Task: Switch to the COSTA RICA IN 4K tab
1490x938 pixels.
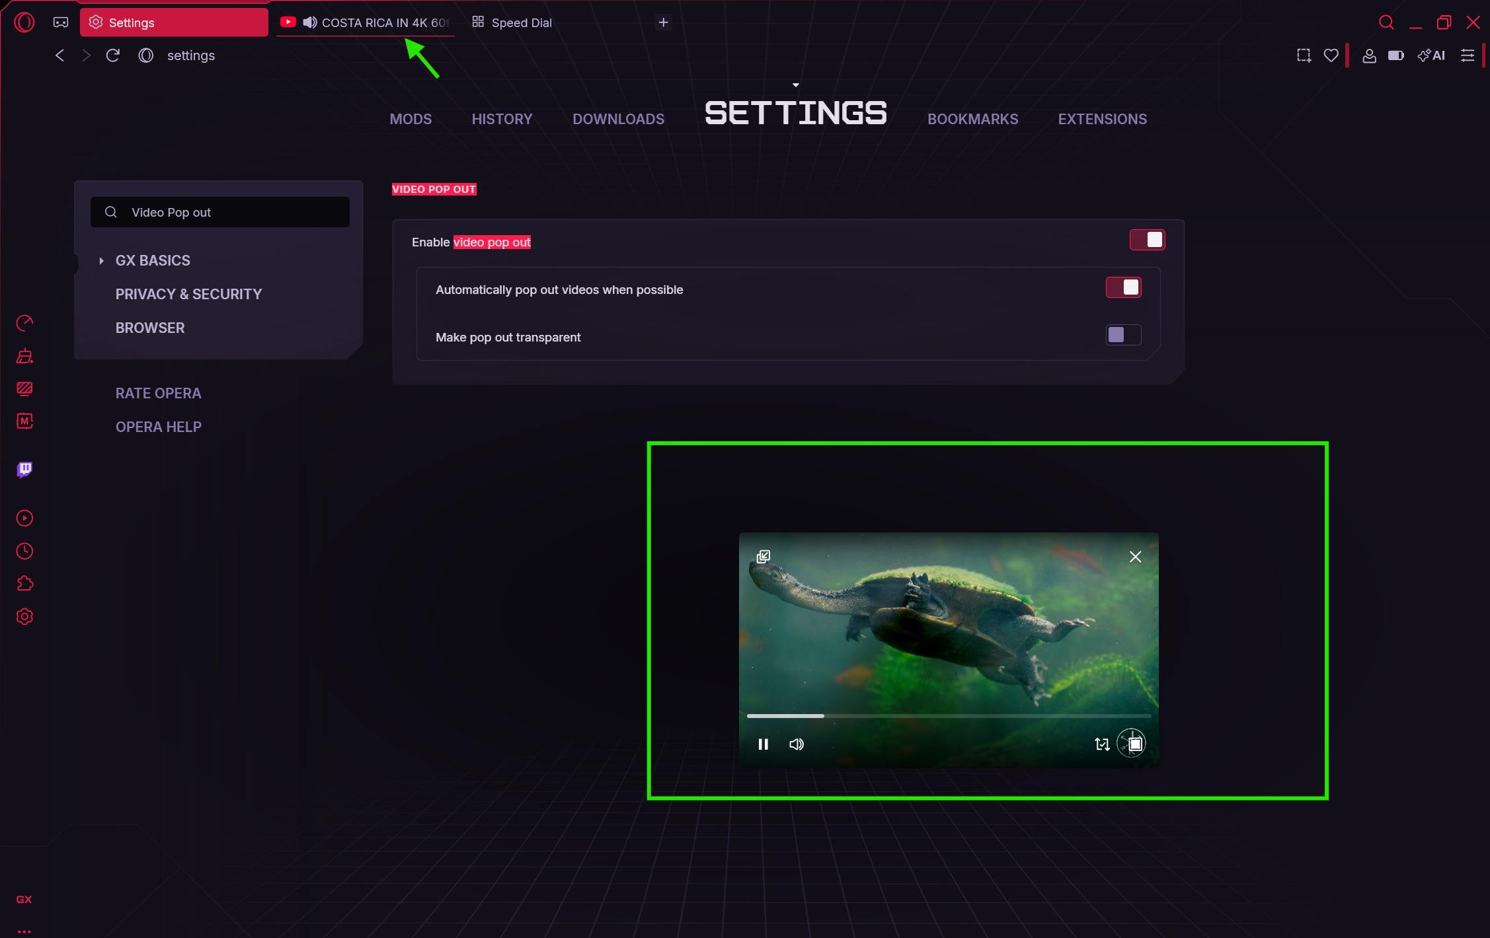Action: coord(377,22)
